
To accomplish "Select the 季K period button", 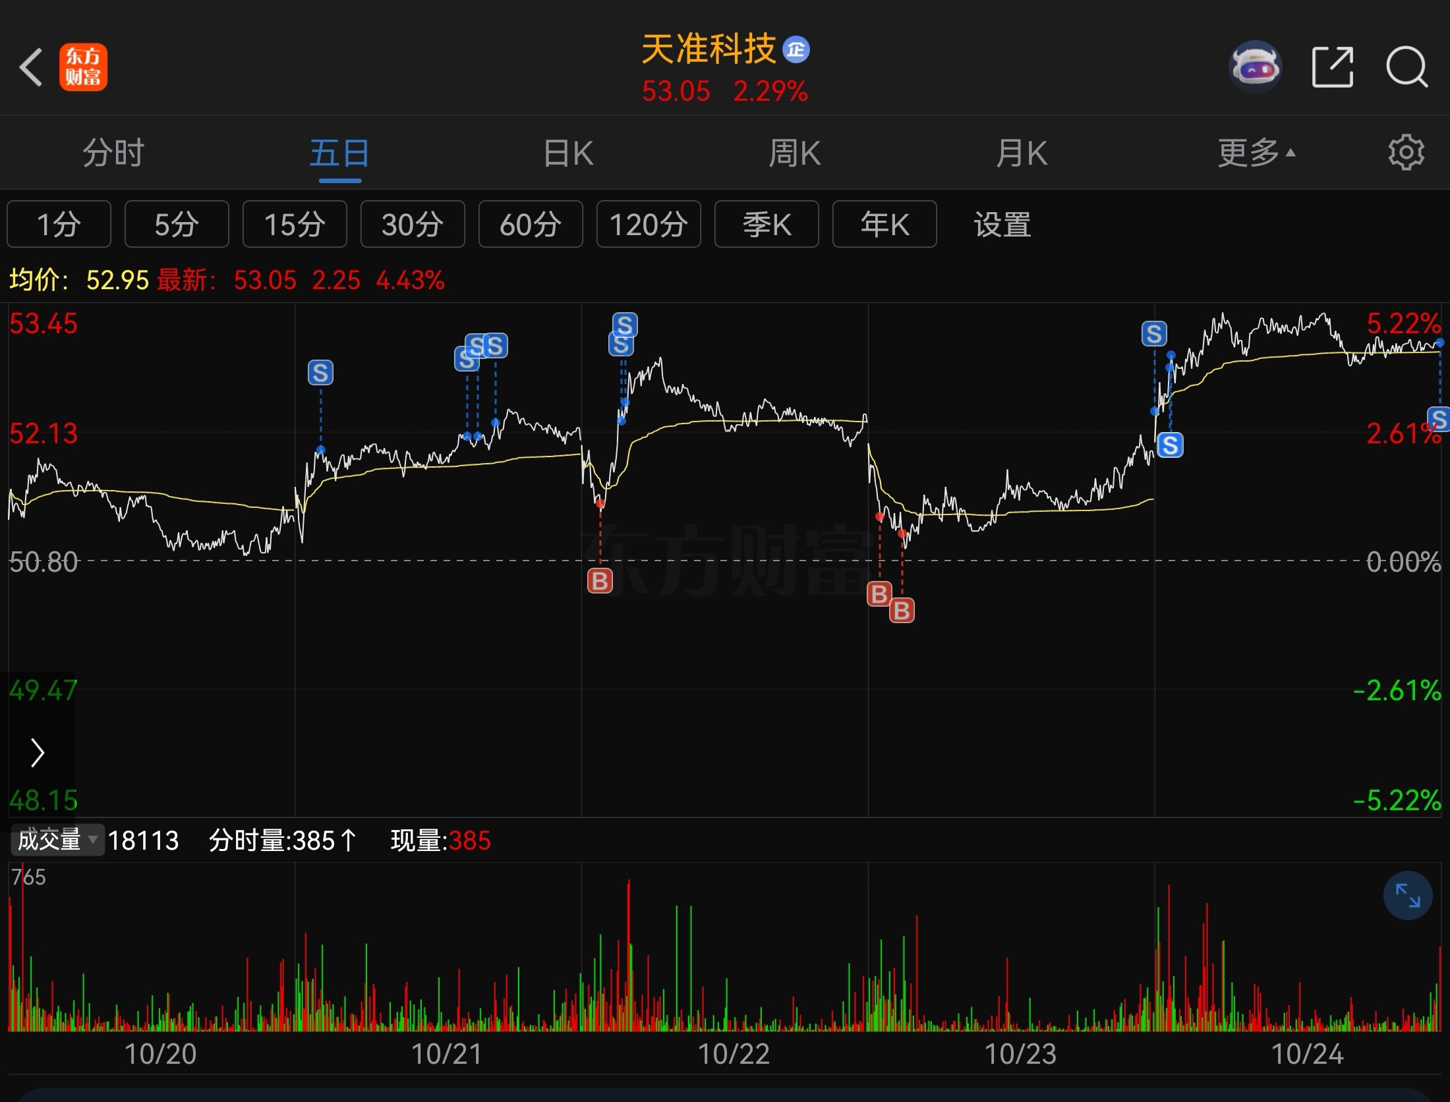I will tap(767, 225).
